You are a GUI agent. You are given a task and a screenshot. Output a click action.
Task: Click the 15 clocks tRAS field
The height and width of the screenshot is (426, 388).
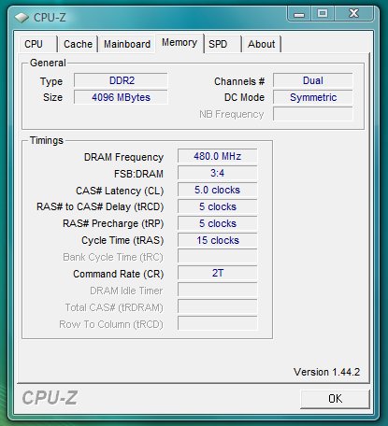(218, 240)
